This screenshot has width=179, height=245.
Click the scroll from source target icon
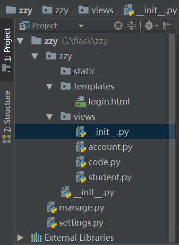pos(118,26)
